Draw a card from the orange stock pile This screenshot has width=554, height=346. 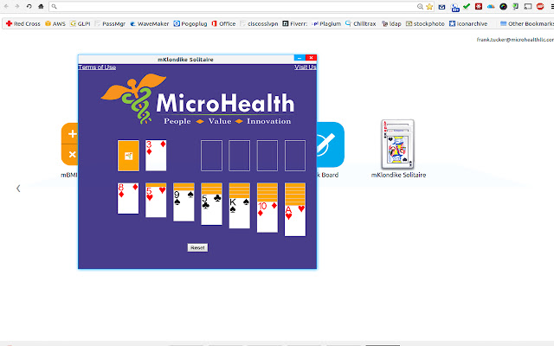click(128, 156)
